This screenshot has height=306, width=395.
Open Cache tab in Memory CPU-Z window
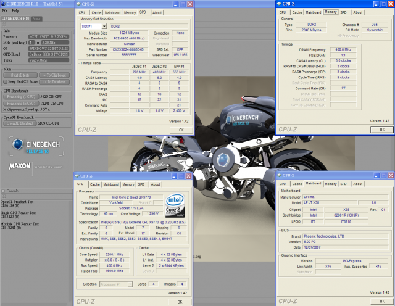pyautogui.click(x=297, y=12)
